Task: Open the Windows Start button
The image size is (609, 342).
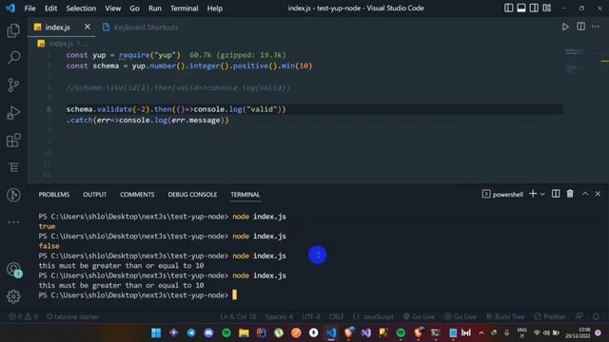Action: pos(156,332)
